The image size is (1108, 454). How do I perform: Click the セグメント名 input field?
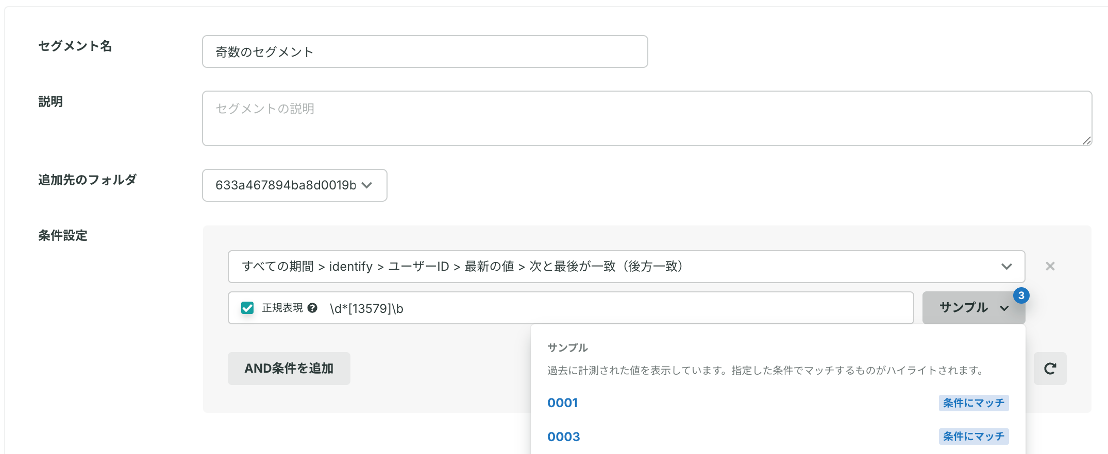pyautogui.click(x=425, y=51)
